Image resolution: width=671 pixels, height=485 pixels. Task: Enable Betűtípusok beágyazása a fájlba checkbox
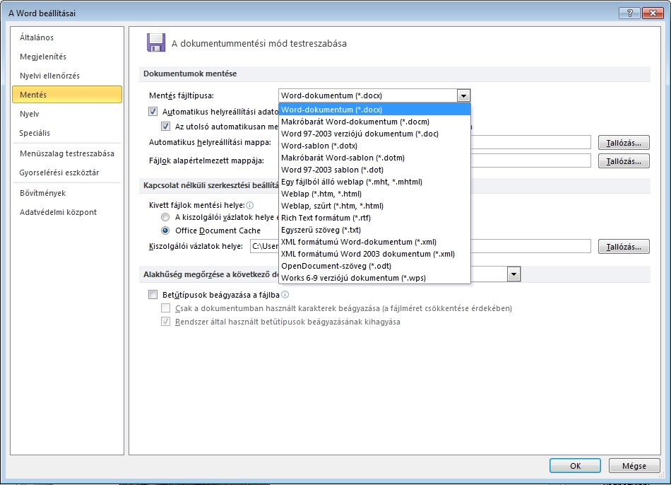(153, 294)
